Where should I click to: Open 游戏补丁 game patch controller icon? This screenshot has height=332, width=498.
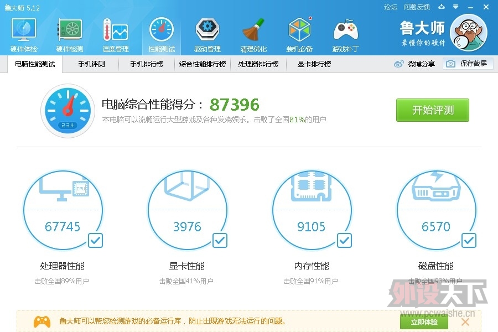pyautogui.click(x=345, y=35)
